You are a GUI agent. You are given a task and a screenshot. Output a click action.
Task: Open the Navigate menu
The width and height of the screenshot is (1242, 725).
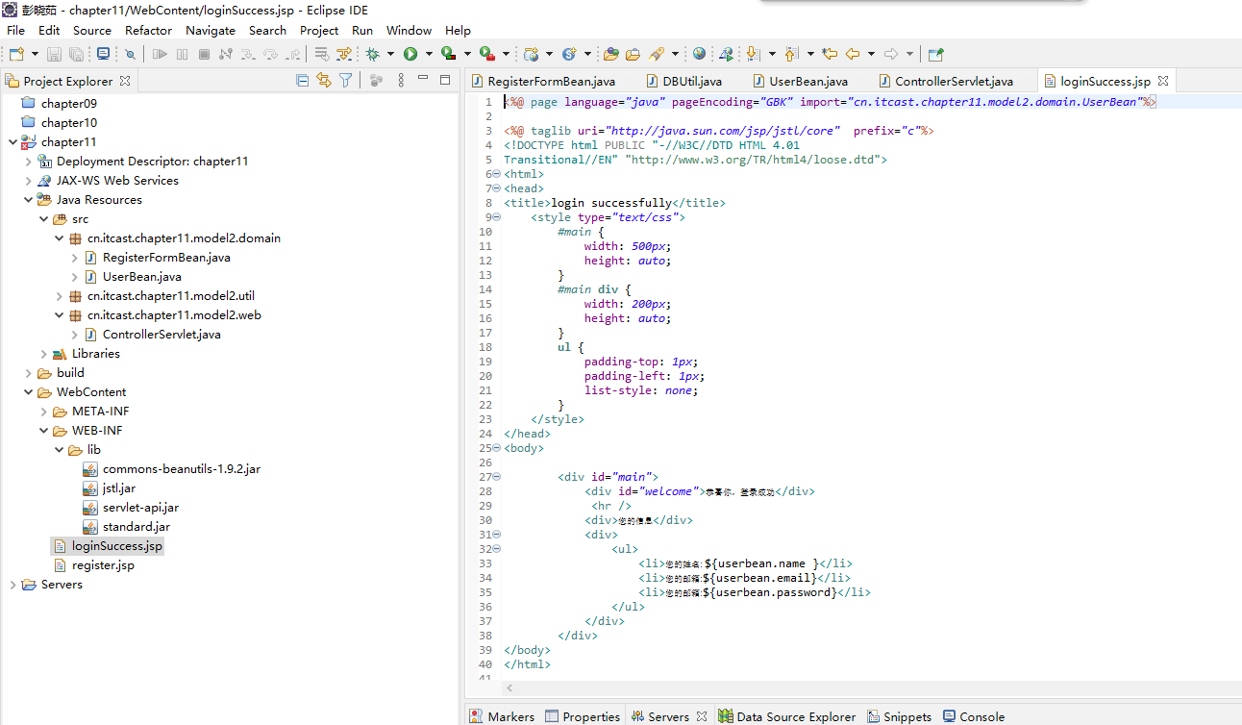[x=211, y=30]
